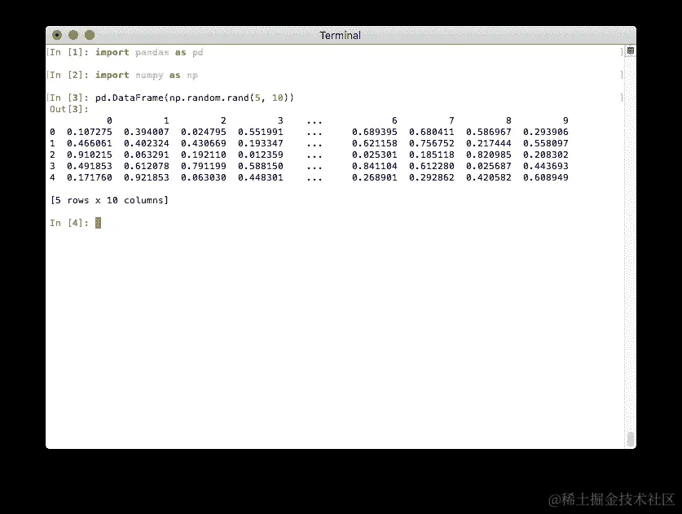Click the value 0.024795
The width and height of the screenshot is (682, 514).
pyautogui.click(x=203, y=132)
